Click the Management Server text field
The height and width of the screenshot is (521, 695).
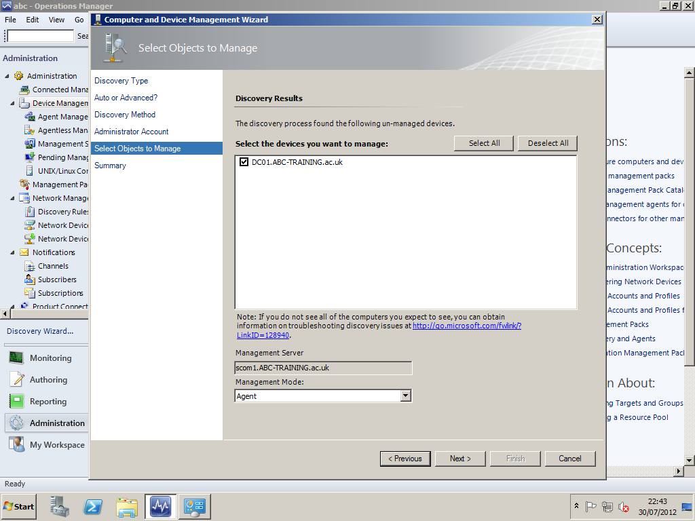click(x=324, y=368)
